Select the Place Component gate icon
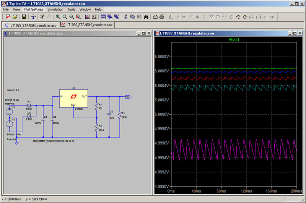 [x=218, y=17]
